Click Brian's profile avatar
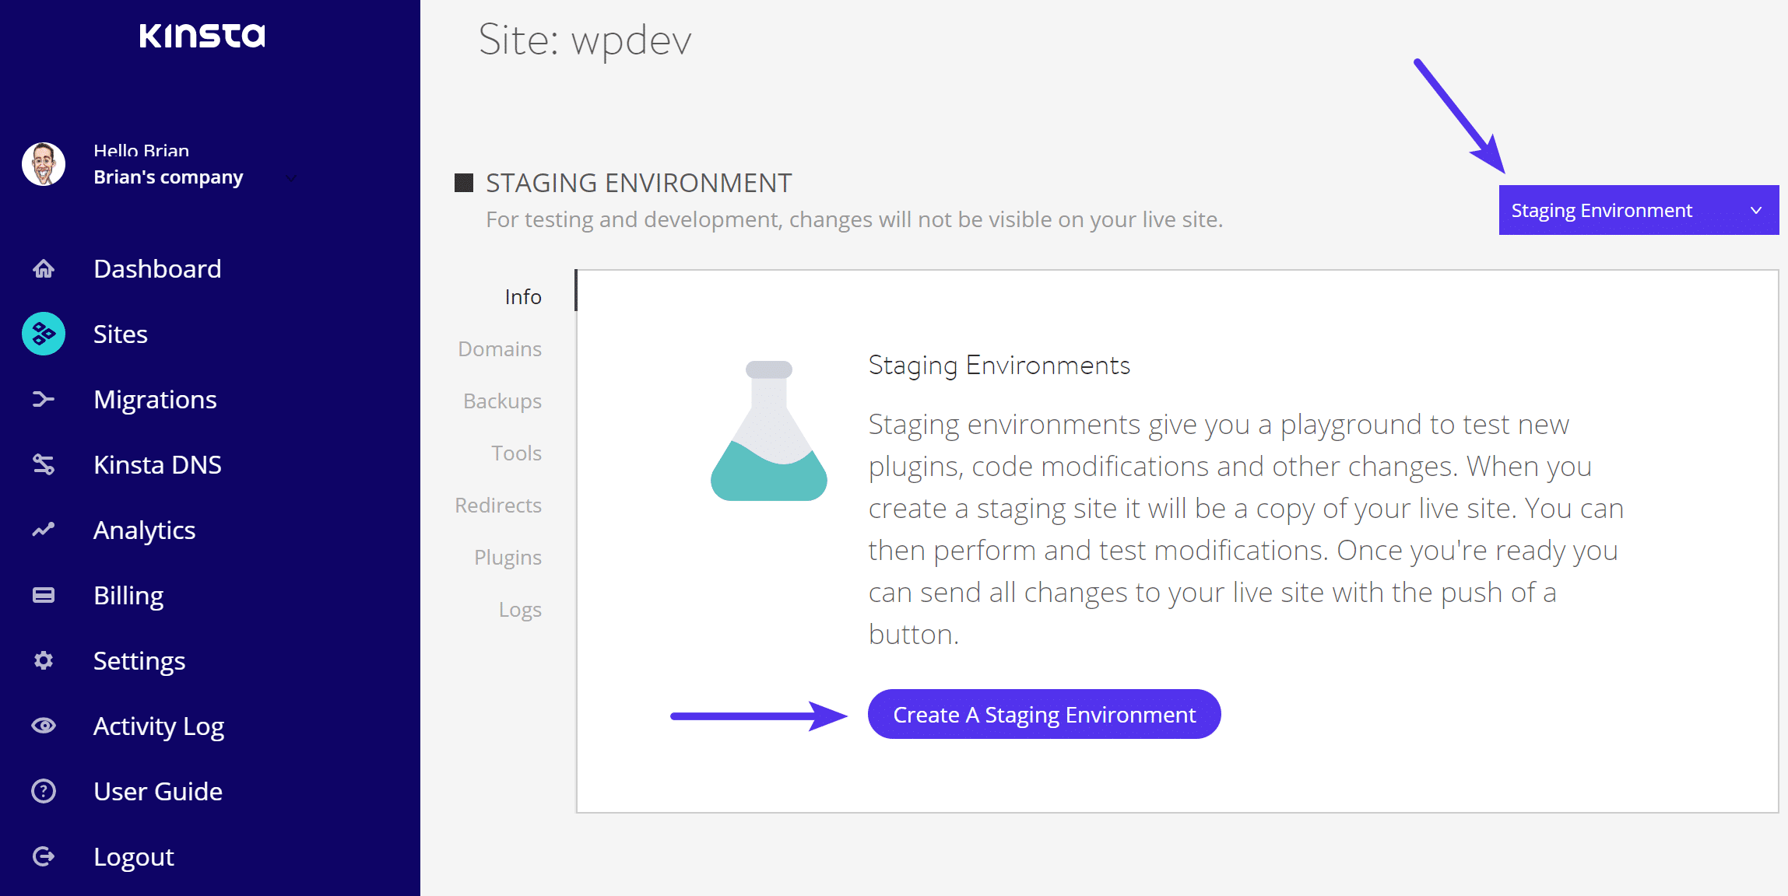The width and height of the screenshot is (1788, 896). (x=44, y=164)
